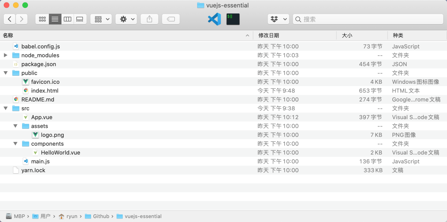447x222 pixels.
Task: Select the logo.png thumbnail icon
Action: pos(35,135)
